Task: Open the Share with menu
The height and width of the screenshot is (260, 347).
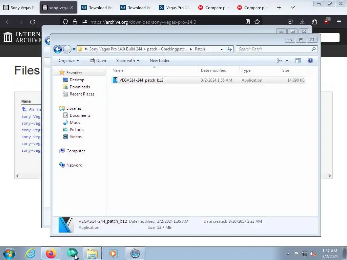Action: coord(128,61)
